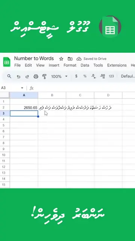Select cell containing 2650.65
Screen dimensions: 135x241
24,108
